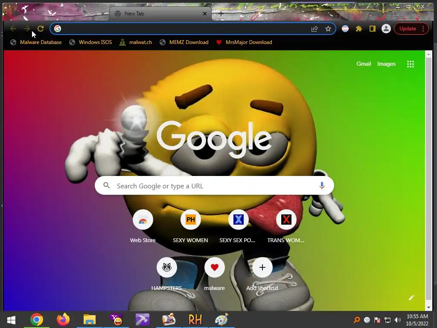The image size is (437, 328).
Task: Click the share page icon in address bar
Action: [315, 29]
